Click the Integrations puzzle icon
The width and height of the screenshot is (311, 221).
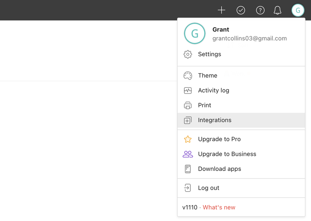tap(188, 120)
